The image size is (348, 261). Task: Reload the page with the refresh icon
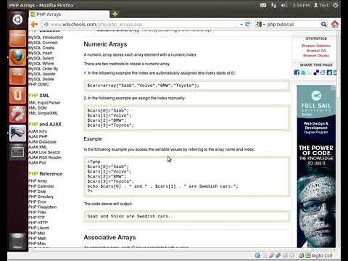click(x=247, y=24)
